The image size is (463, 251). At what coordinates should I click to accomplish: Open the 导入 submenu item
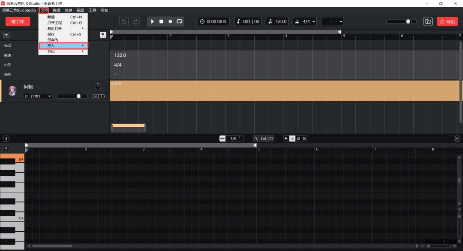(x=63, y=46)
